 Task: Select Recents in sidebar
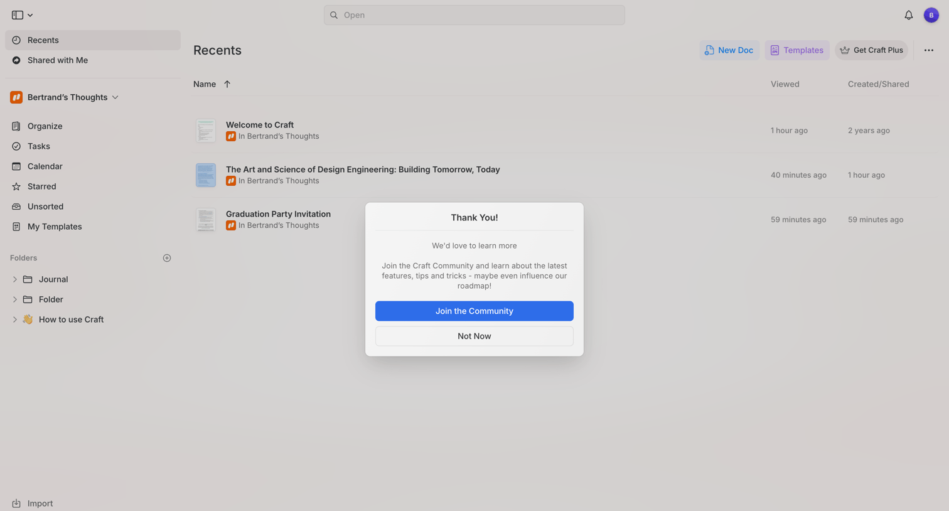(93, 40)
